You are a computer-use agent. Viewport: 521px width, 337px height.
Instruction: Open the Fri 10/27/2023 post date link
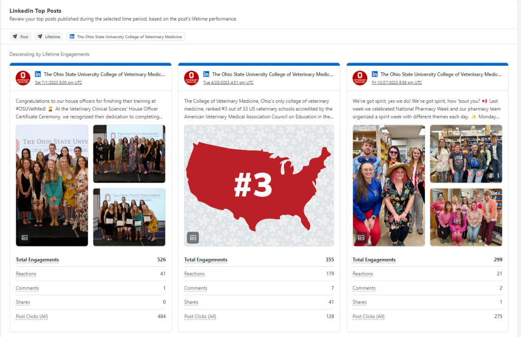[x=396, y=82]
